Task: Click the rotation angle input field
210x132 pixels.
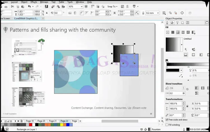Action: click(x=58, y=13)
